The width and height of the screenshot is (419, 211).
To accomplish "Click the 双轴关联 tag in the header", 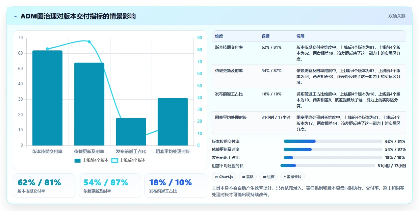I will [x=397, y=16].
